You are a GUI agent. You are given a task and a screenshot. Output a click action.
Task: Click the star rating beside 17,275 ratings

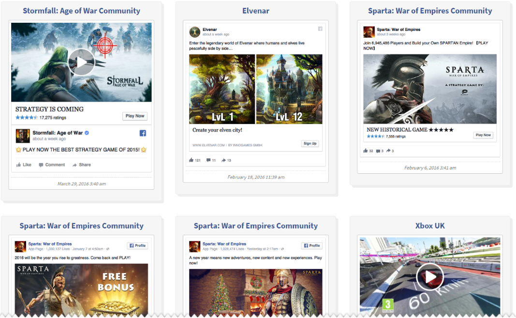click(27, 118)
